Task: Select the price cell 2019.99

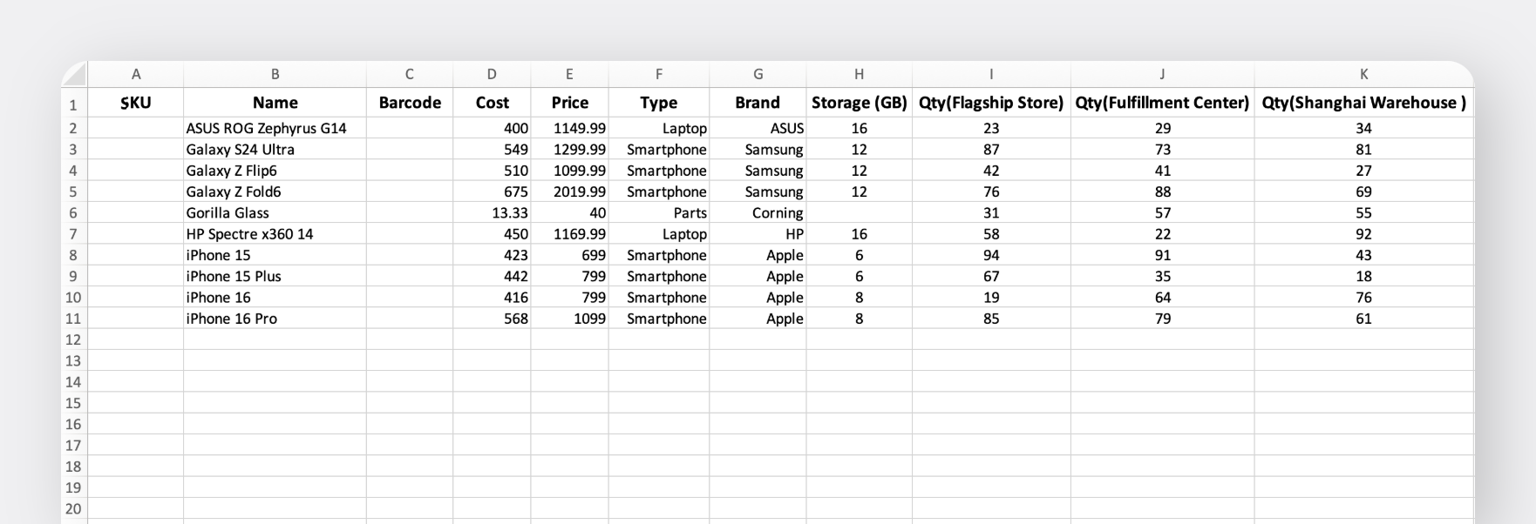Action: tap(569, 192)
